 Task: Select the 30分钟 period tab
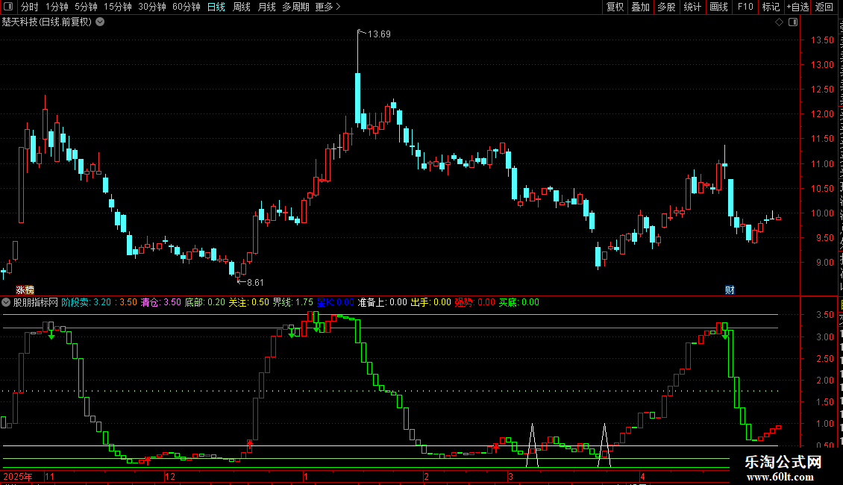tap(152, 7)
